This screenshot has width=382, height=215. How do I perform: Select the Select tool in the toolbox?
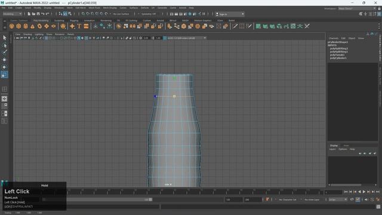click(x=4, y=38)
